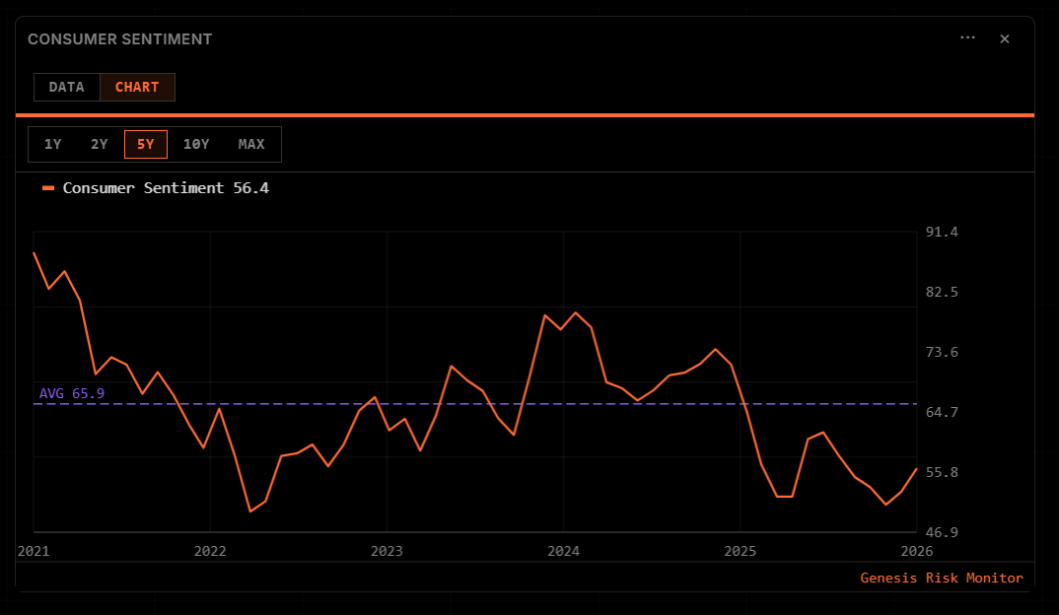Select the MAX time range
This screenshot has height=615, width=1059.
coord(251,144)
